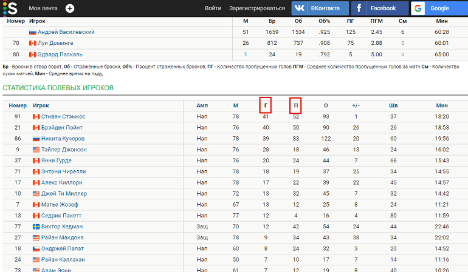The height and width of the screenshot is (272, 468).
Task: Click the flag icon beside Ондржей Палат
Action: (x=36, y=248)
